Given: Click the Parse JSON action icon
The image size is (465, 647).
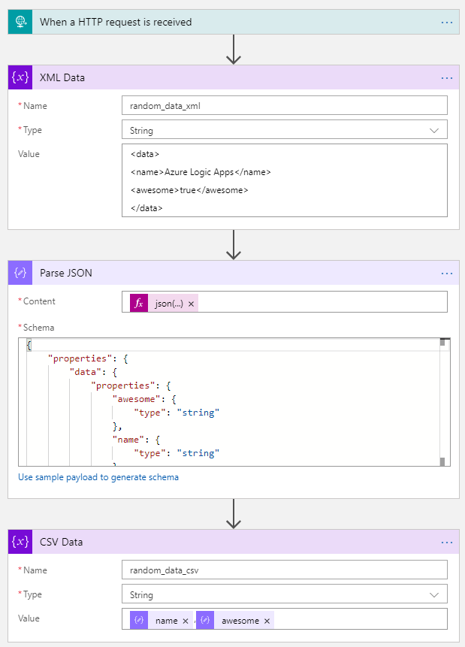Looking at the screenshot, I should [x=20, y=273].
